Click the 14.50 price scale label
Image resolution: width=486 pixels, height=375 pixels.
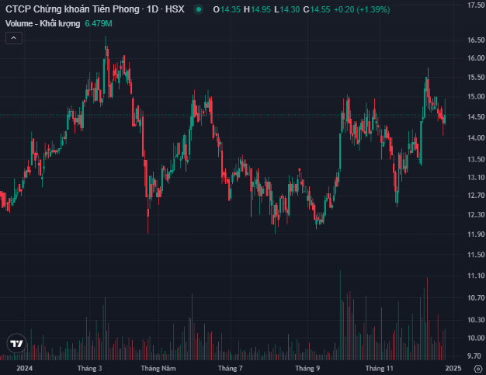(476, 116)
